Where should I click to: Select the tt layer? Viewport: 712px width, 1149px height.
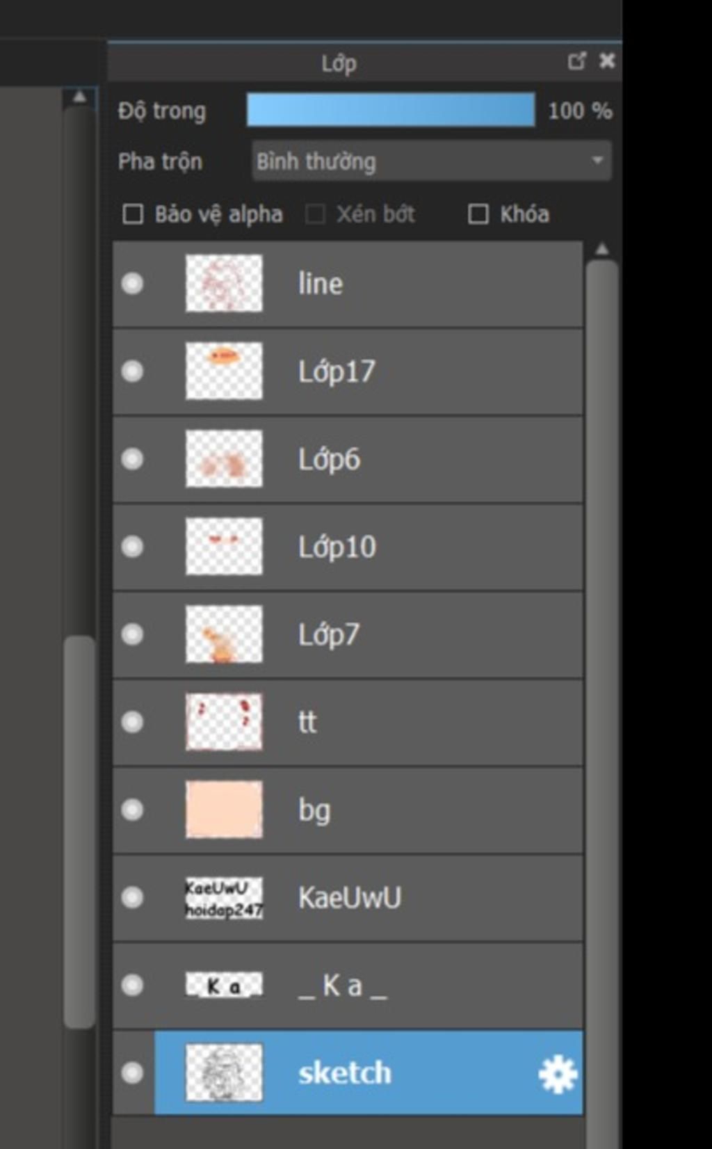pos(417,722)
